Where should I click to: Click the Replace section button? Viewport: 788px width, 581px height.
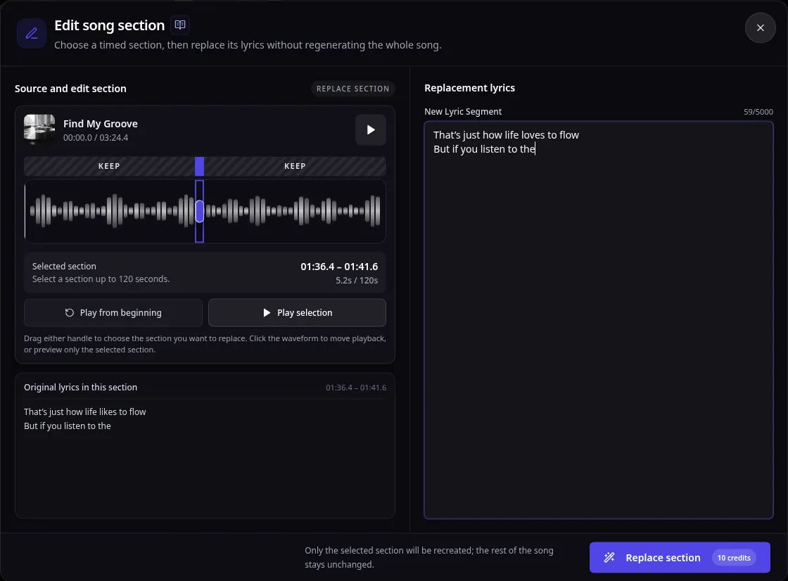coord(680,557)
